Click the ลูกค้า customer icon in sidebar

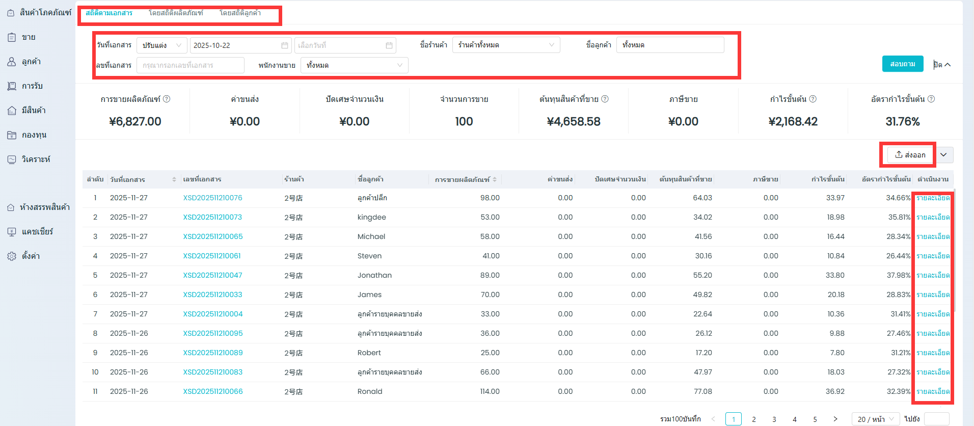tap(12, 62)
